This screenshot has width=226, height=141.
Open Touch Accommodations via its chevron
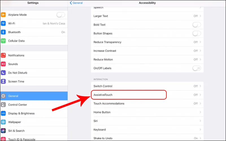200,103
